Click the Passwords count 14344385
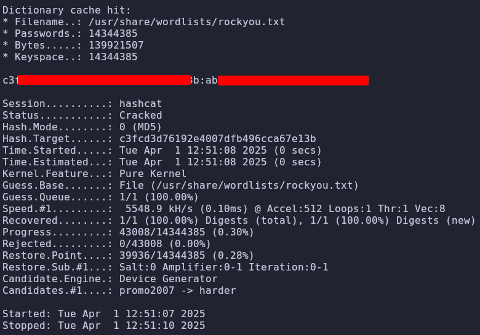The height and width of the screenshot is (335, 480). click(113, 34)
